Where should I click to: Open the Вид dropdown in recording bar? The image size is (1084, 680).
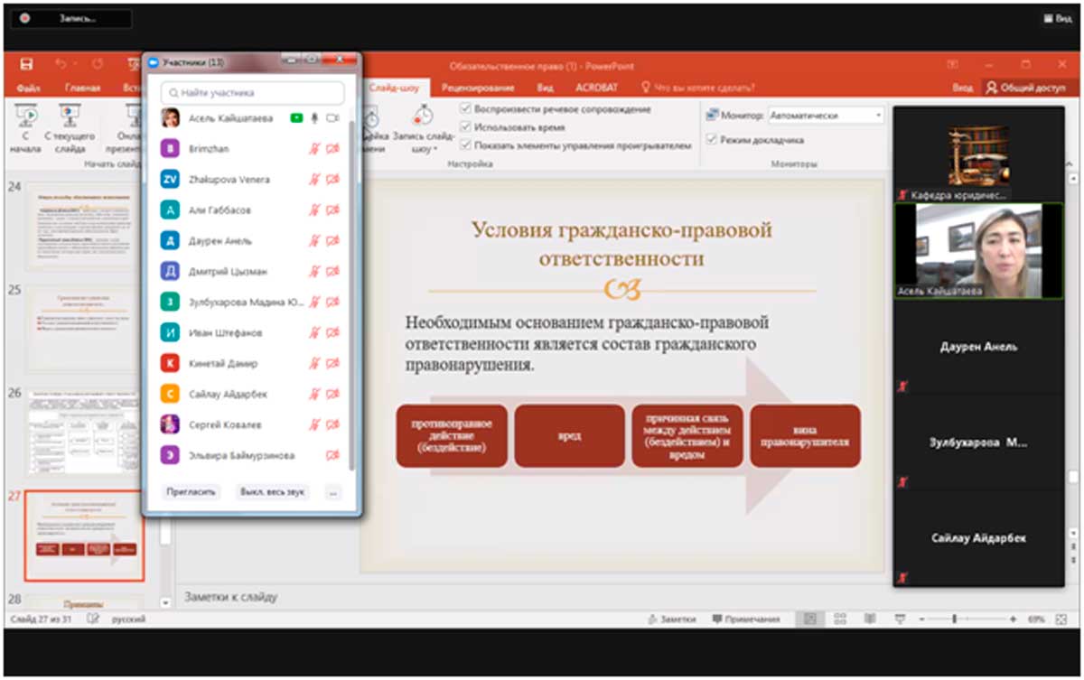[1057, 18]
